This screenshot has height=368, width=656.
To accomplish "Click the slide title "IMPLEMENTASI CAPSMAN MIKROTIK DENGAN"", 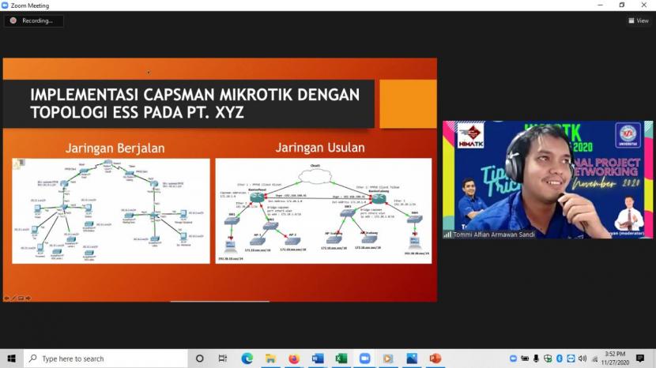I will pyautogui.click(x=194, y=95).
